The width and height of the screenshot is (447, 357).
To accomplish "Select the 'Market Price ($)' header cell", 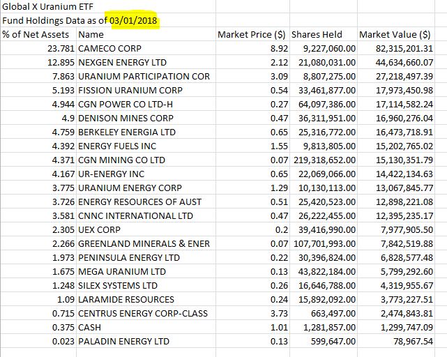I will pos(252,34).
